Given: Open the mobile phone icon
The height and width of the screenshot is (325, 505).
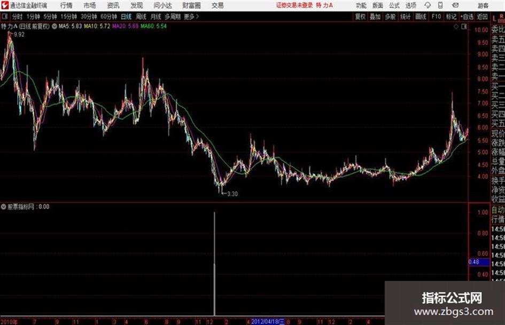Looking at the screenshot, I should coord(440,5).
